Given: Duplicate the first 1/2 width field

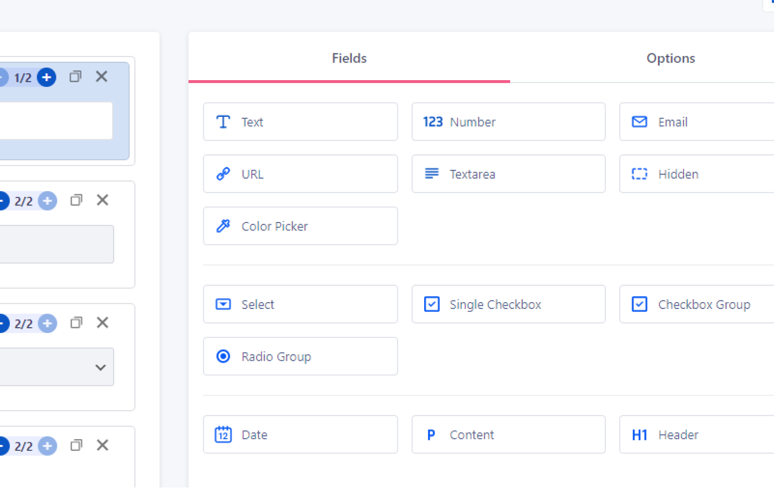Looking at the screenshot, I should pos(75,77).
